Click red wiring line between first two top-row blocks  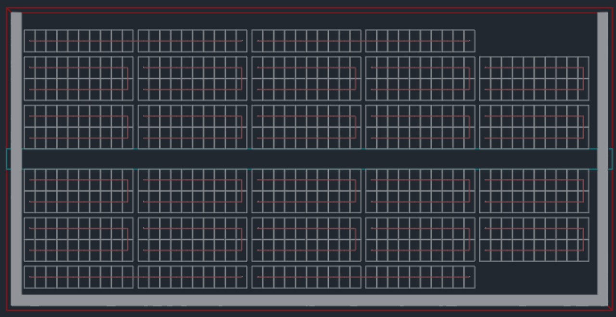coord(136,41)
